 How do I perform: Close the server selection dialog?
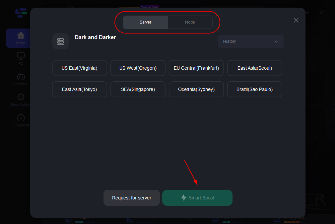(296, 20)
